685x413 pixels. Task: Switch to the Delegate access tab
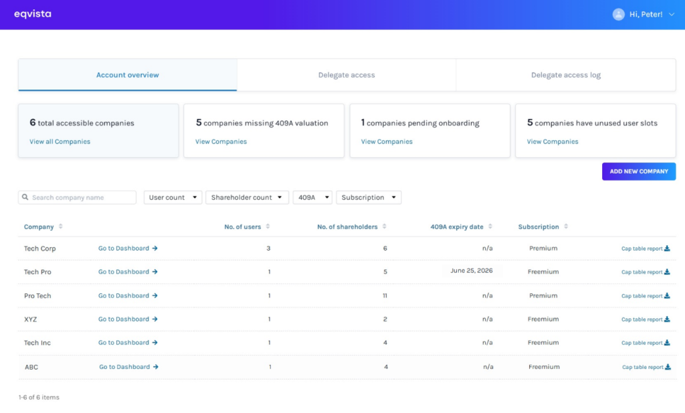pyautogui.click(x=347, y=75)
